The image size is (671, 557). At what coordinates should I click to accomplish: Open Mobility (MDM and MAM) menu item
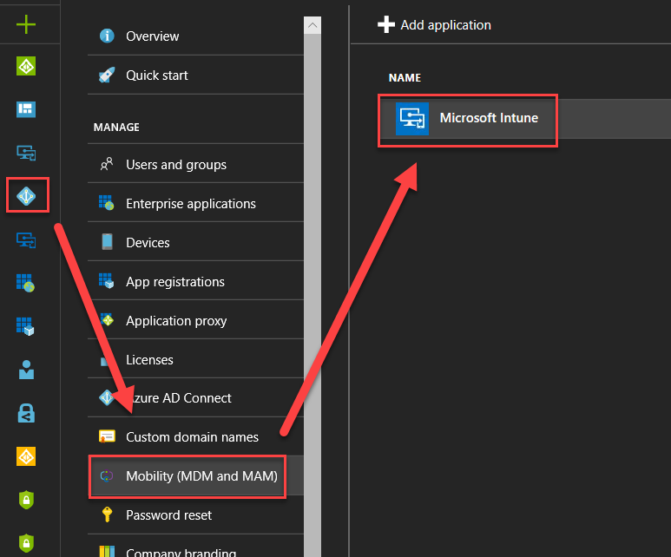click(x=201, y=475)
